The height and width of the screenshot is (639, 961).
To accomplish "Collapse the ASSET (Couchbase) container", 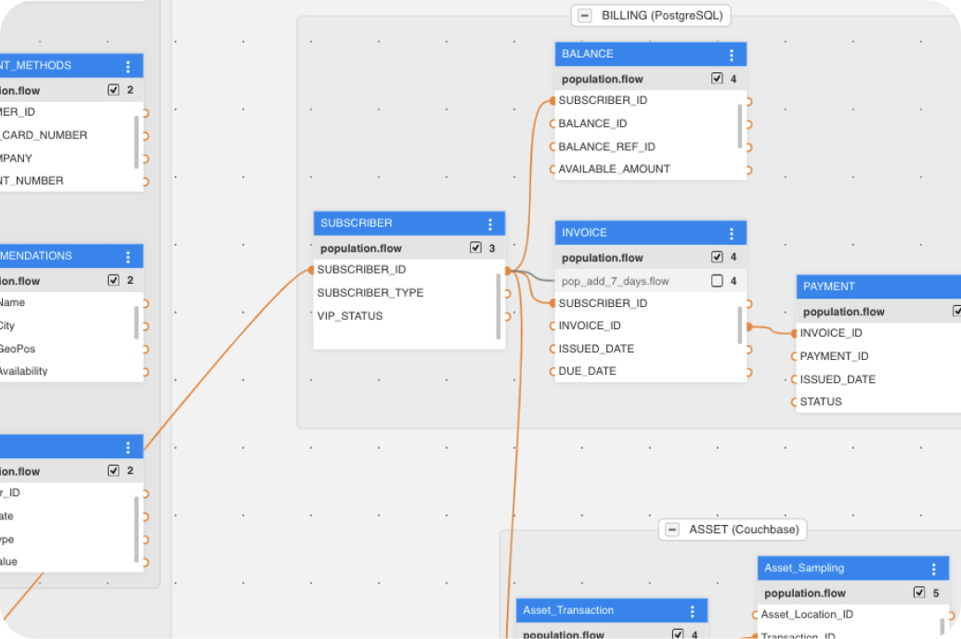I will pyautogui.click(x=671, y=530).
